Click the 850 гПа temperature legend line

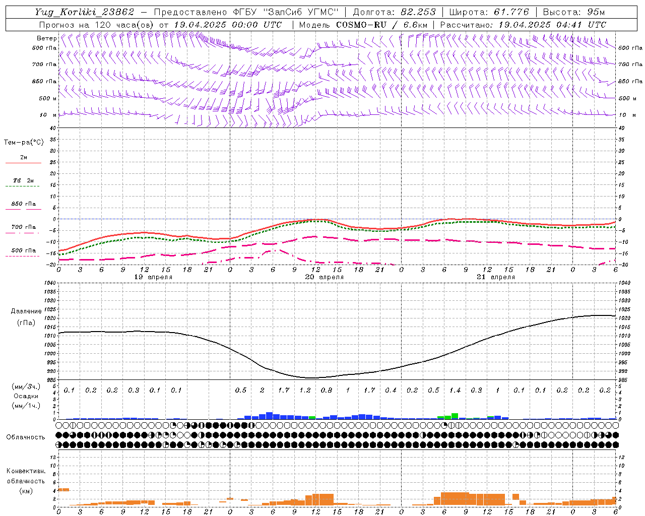click(x=23, y=209)
